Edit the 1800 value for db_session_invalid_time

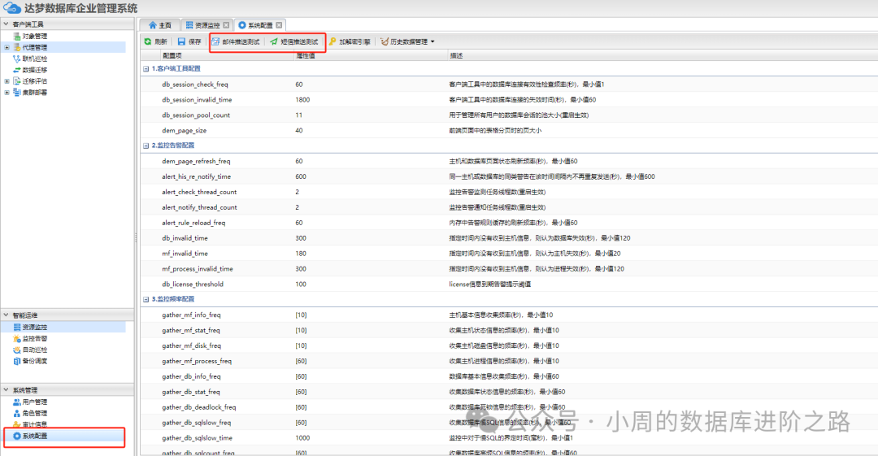pos(302,100)
